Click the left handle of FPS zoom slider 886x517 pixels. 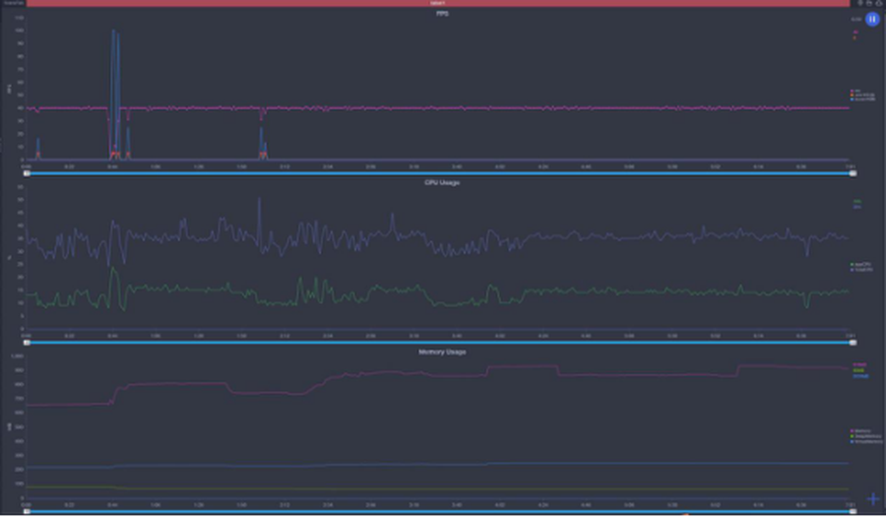[28, 173]
